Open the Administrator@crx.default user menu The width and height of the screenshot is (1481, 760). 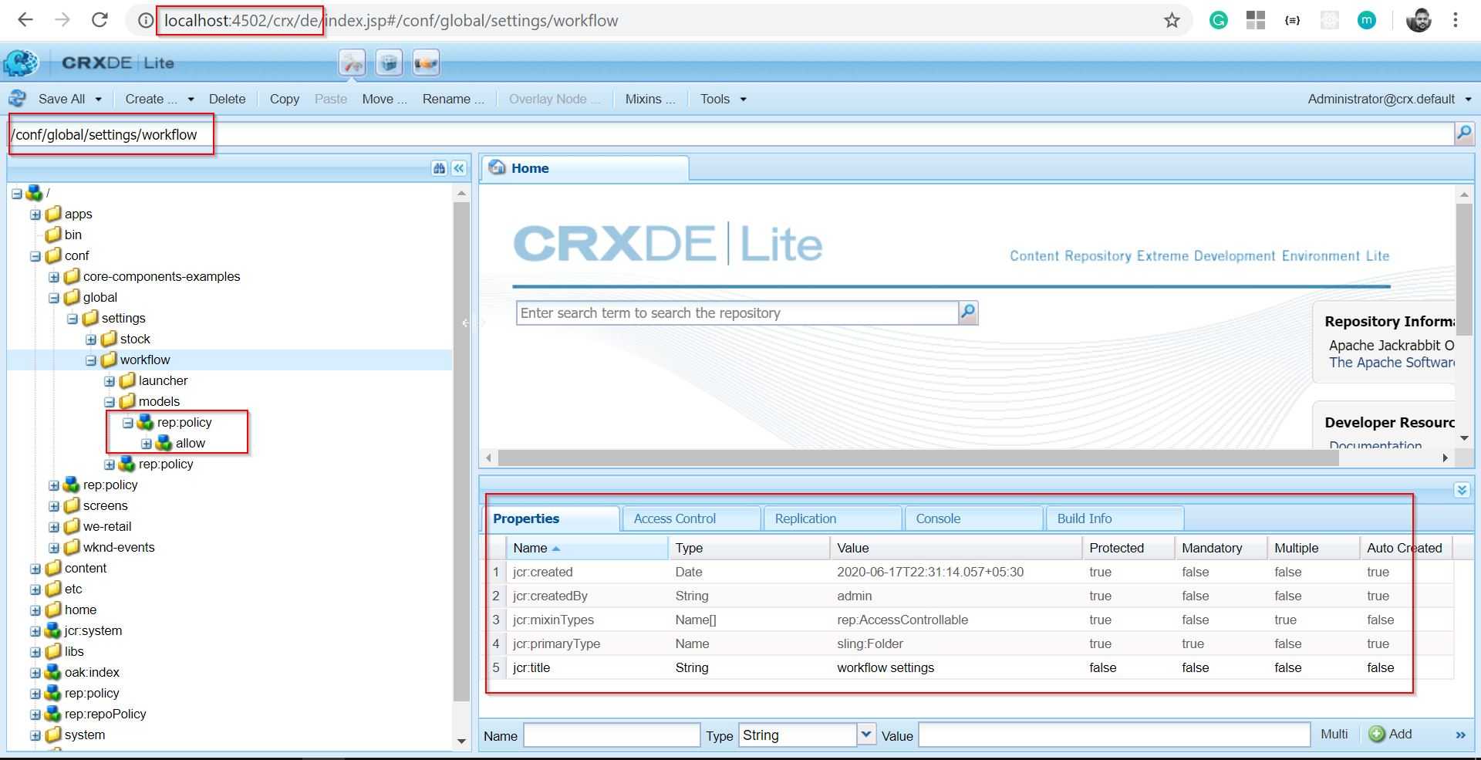click(1388, 99)
